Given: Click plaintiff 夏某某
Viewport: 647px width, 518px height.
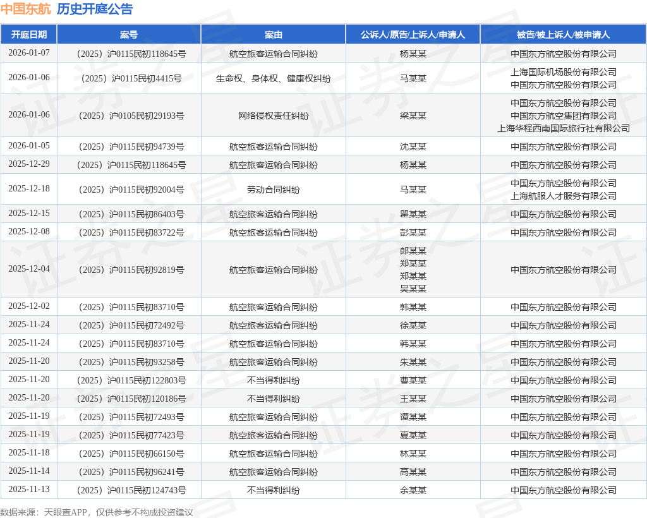Looking at the screenshot, I should [413, 435].
